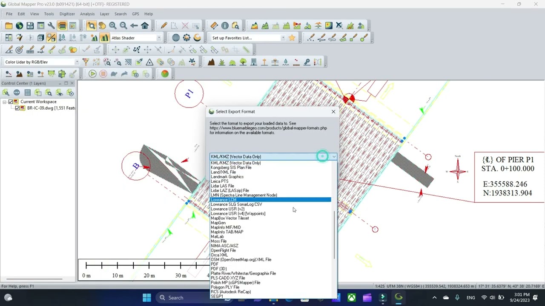Select Lowrance LCM in format list
The width and height of the screenshot is (545, 306).
pyautogui.click(x=270, y=200)
